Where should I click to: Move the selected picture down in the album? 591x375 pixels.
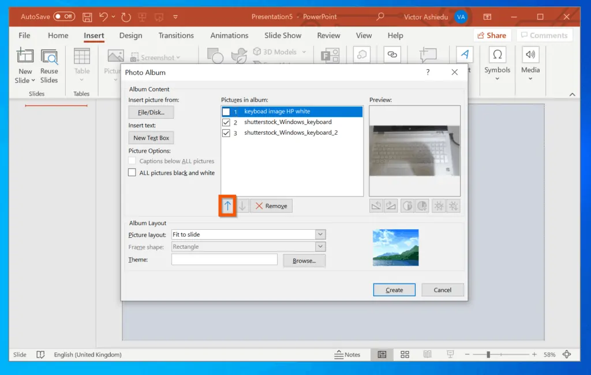[x=242, y=206]
